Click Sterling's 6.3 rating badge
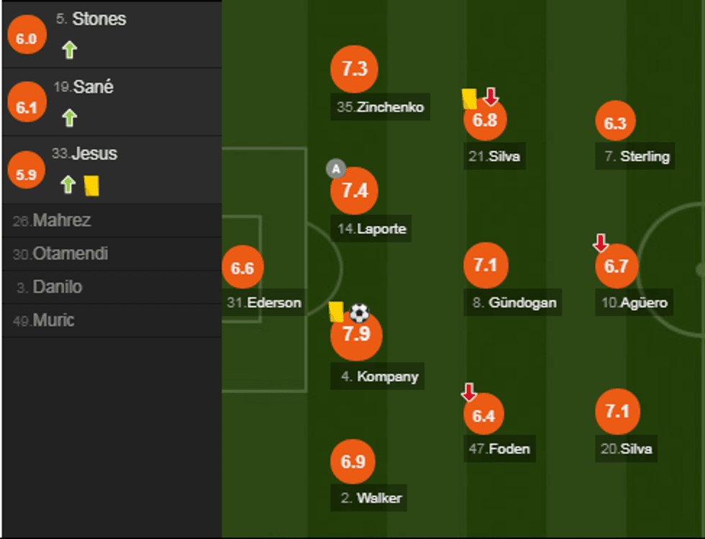Viewport: 705px width, 539px height. point(615,123)
